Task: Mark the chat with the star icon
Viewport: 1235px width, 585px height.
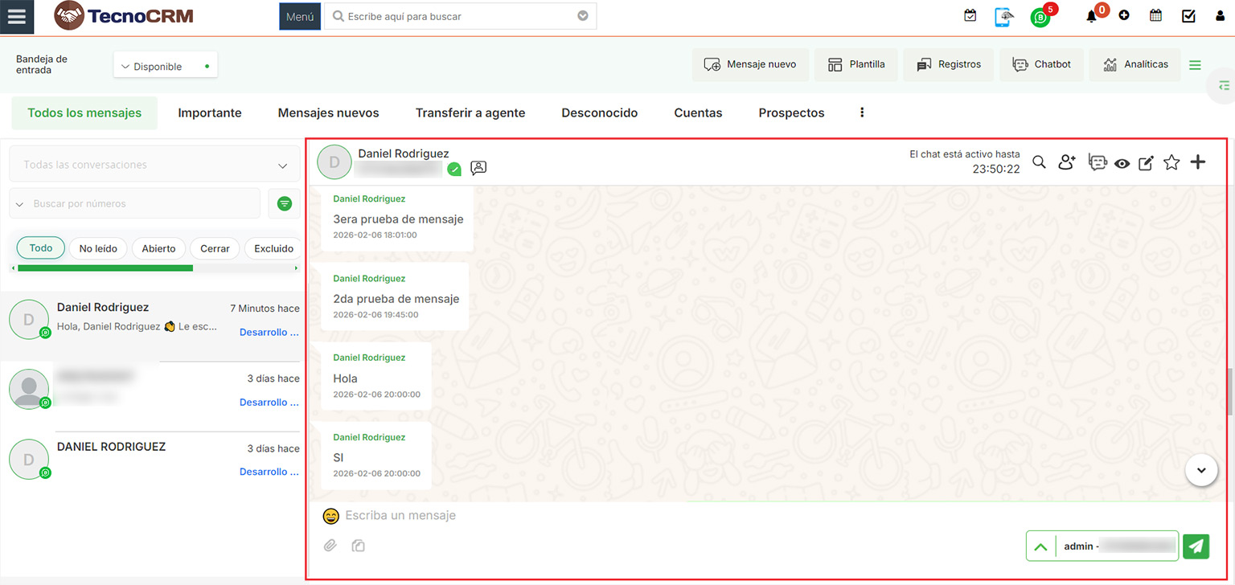Action: click(1171, 163)
